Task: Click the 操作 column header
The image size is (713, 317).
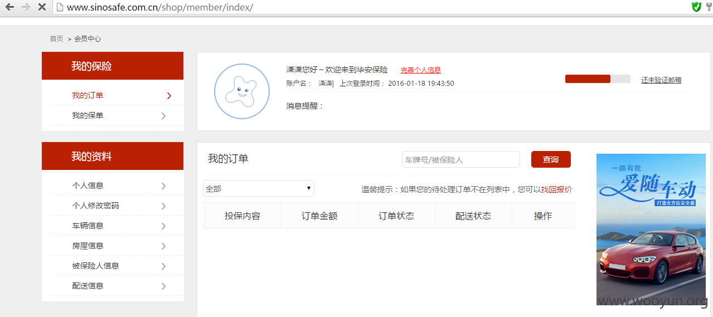Action: [x=543, y=216]
